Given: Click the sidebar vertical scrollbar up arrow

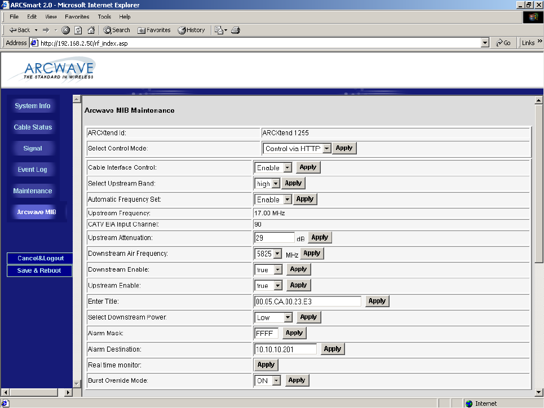Looking at the screenshot, I should [77, 99].
